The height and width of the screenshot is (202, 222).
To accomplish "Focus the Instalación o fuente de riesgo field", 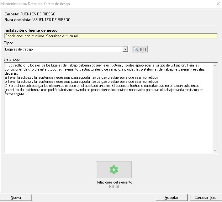I will [111, 36].
